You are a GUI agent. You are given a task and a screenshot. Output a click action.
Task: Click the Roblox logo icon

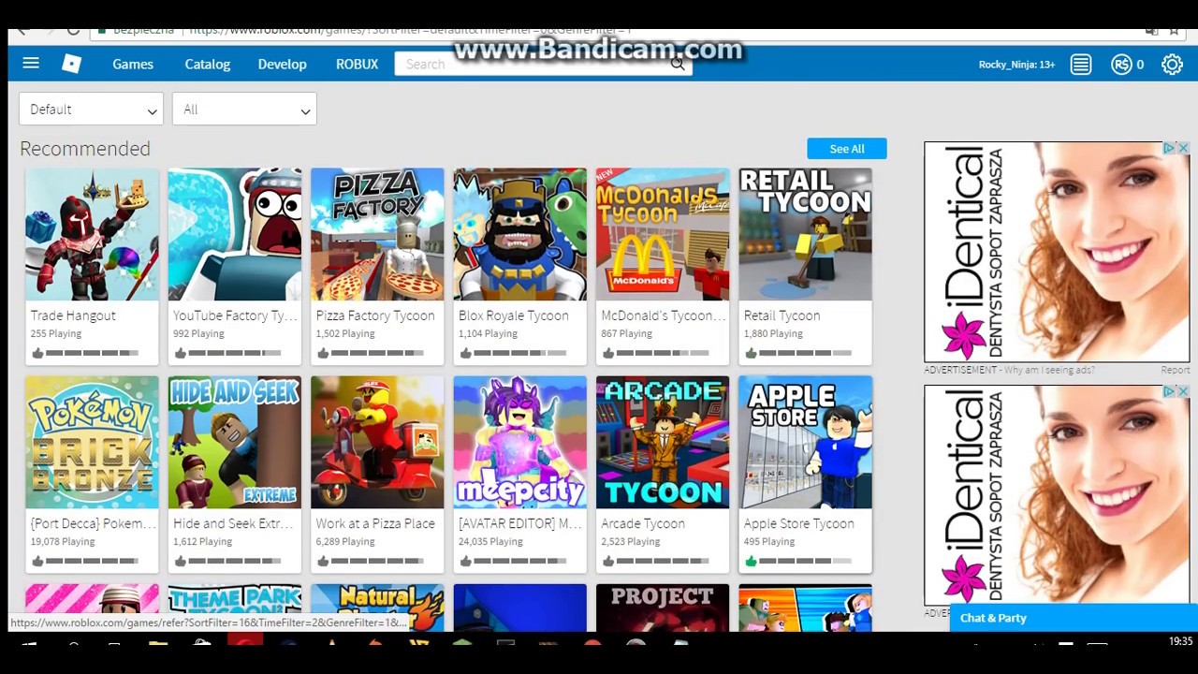click(x=72, y=64)
